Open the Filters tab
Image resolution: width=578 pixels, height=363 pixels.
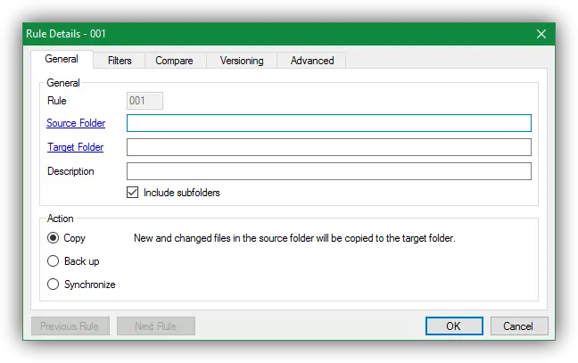point(120,61)
